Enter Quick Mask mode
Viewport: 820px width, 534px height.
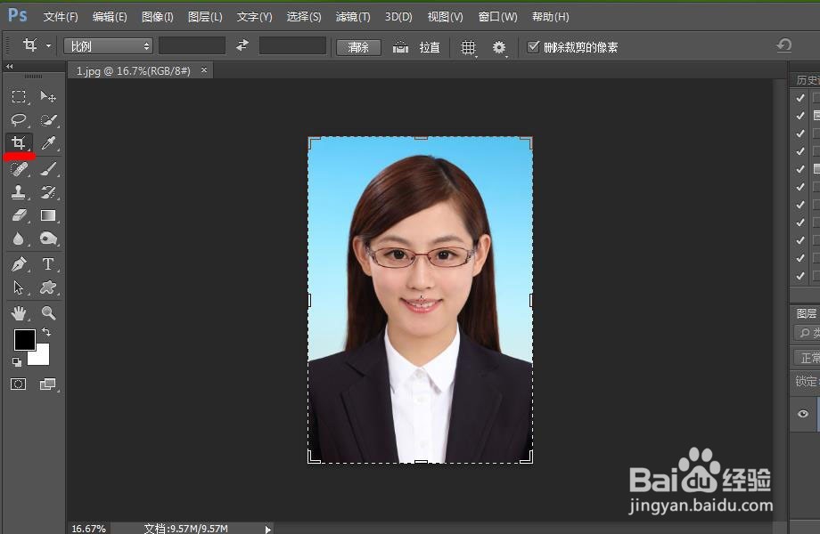(x=18, y=384)
